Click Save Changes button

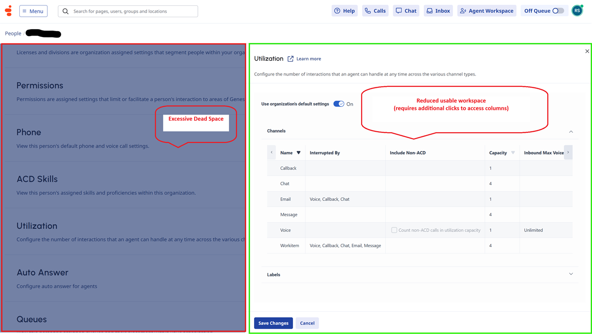[273, 323]
